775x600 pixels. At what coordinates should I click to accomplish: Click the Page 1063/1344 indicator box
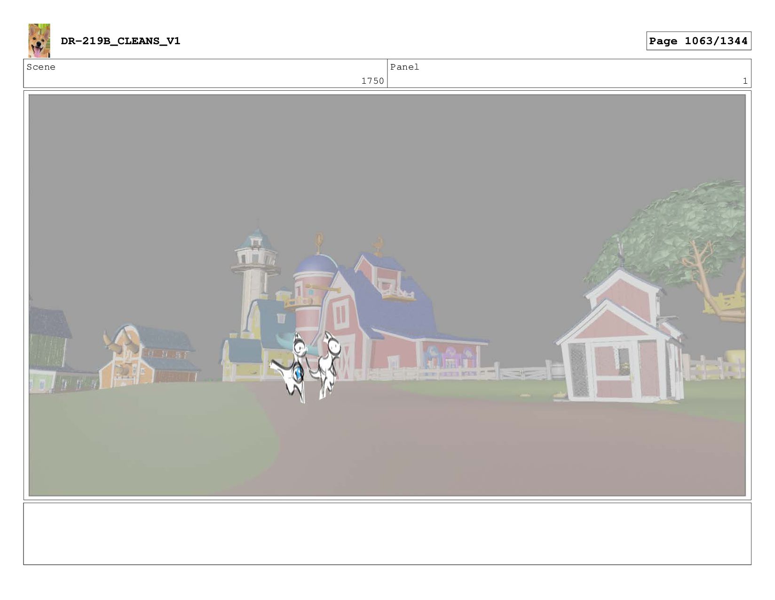pos(698,41)
